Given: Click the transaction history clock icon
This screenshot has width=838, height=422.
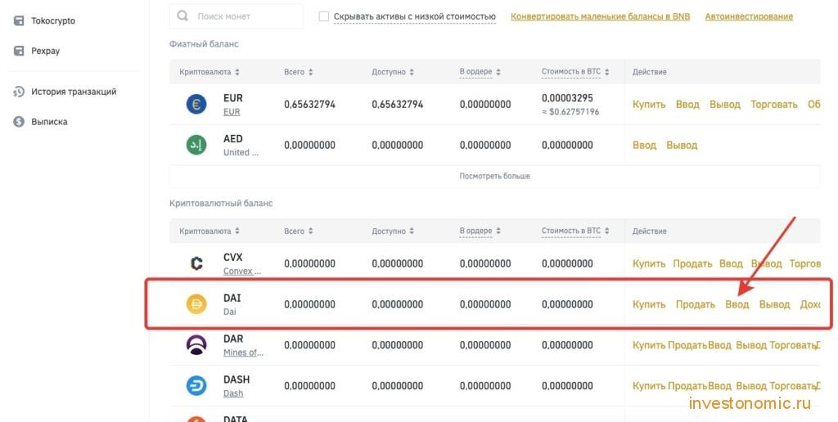Looking at the screenshot, I should [x=19, y=92].
